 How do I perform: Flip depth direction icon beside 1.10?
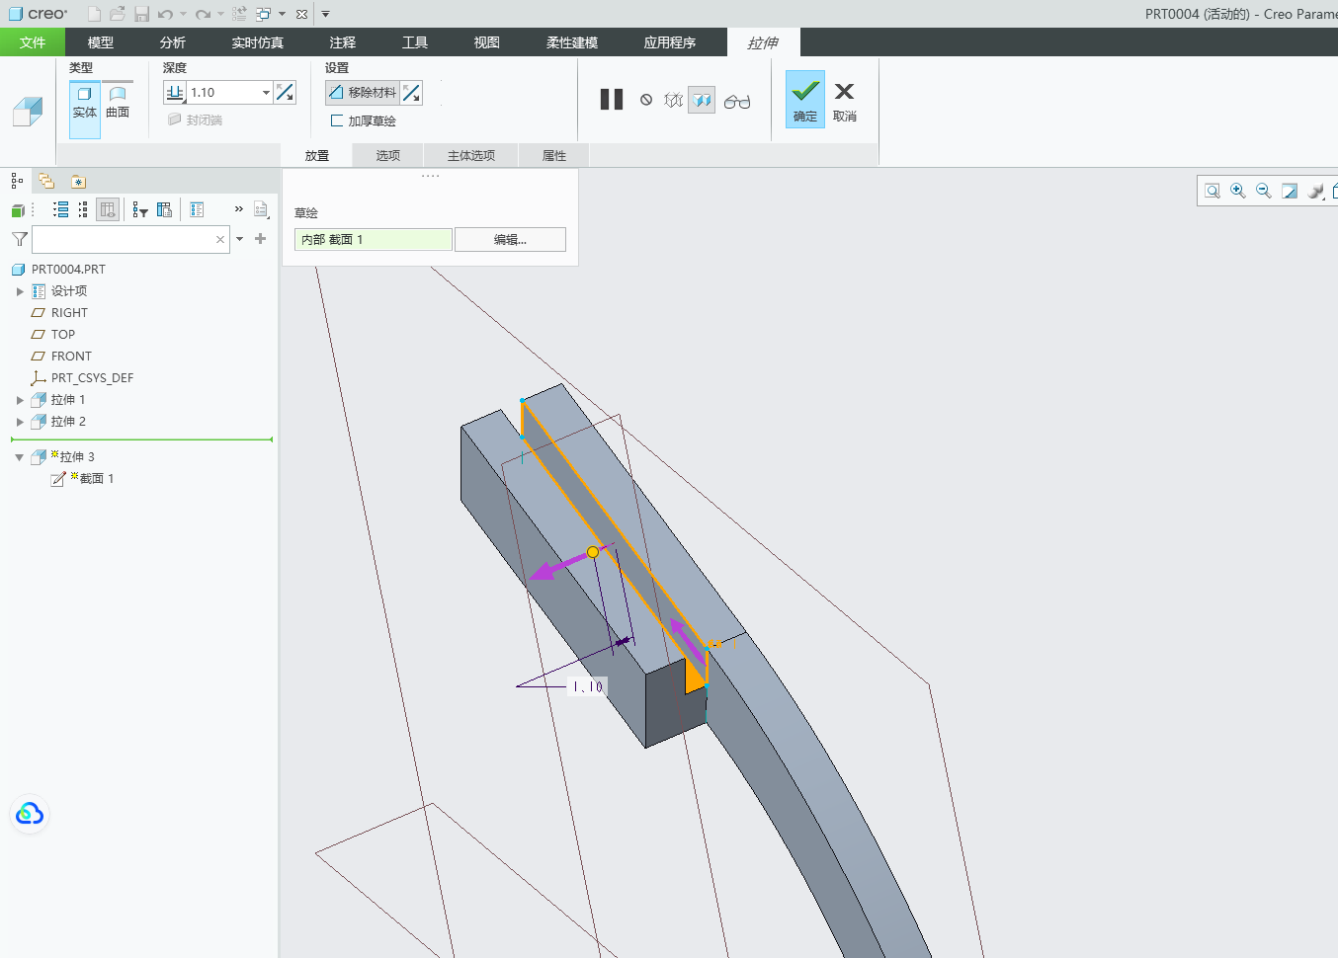click(x=285, y=93)
